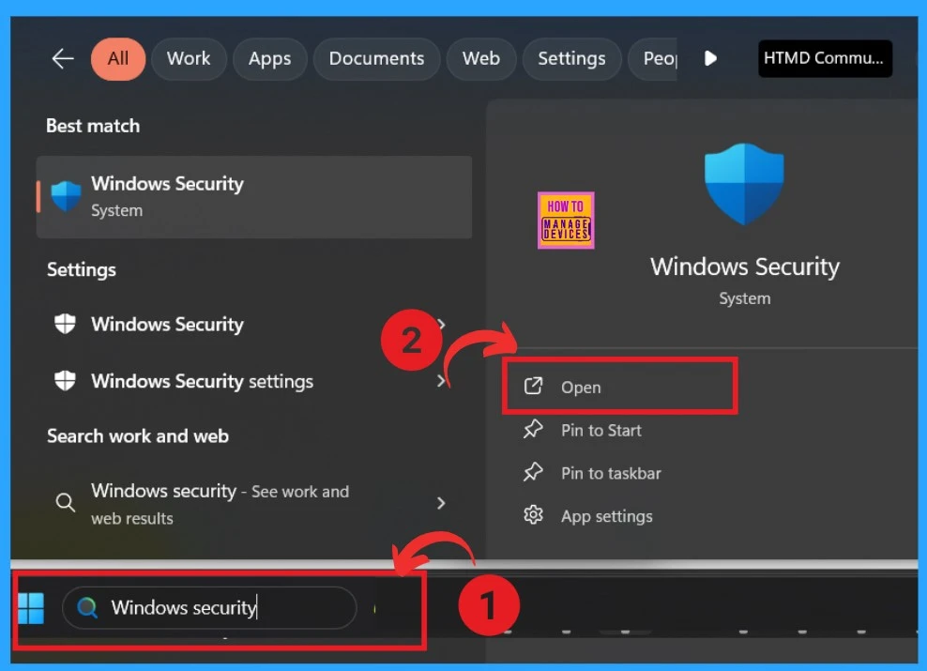Click the shield icon beside Windows Security settings
Image resolution: width=927 pixels, height=671 pixels.
click(65, 381)
